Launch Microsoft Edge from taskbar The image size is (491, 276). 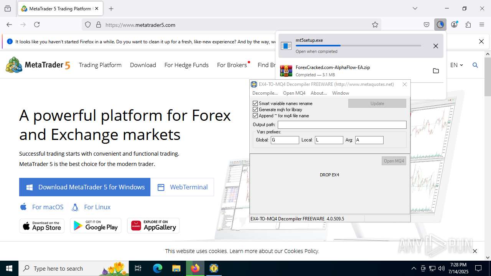click(x=158, y=268)
